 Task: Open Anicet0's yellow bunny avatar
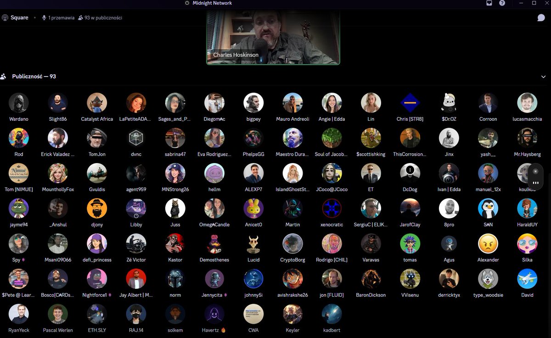(x=253, y=208)
